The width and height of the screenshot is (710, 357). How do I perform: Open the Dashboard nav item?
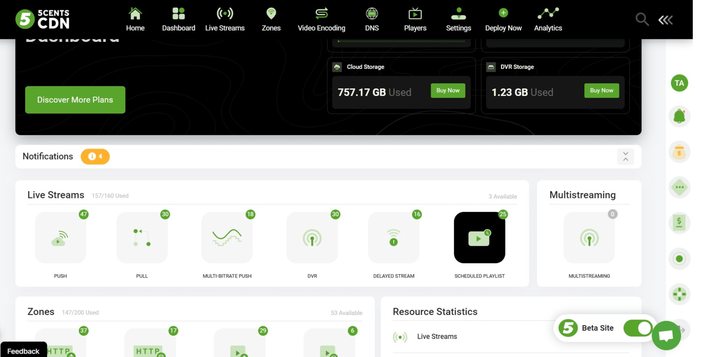[179, 20]
